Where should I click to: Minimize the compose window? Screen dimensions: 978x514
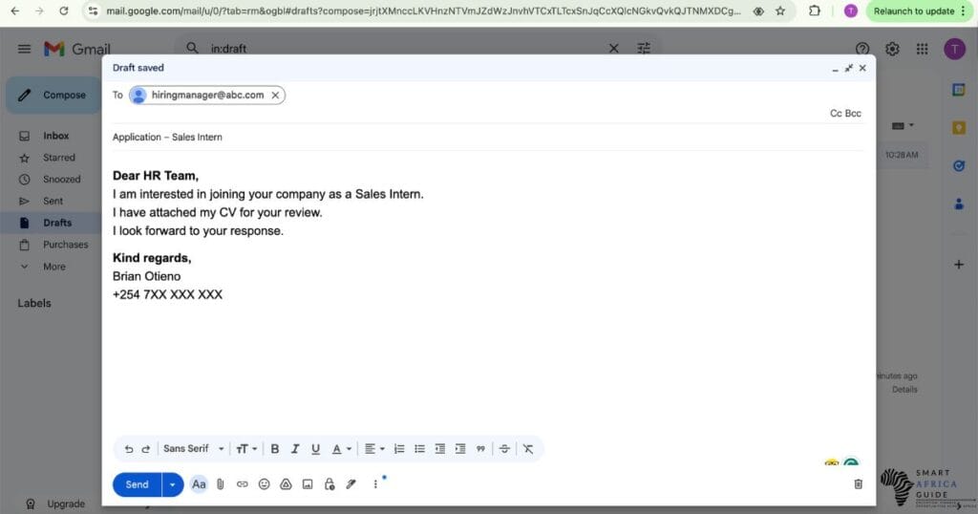[835, 69]
